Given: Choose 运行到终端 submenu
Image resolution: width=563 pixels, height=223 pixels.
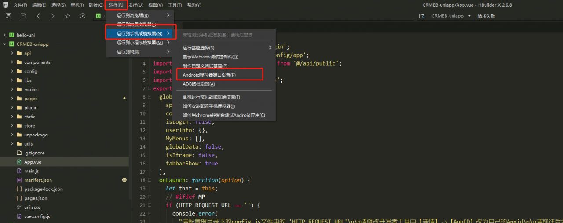Looking at the screenshot, I should (x=140, y=51).
